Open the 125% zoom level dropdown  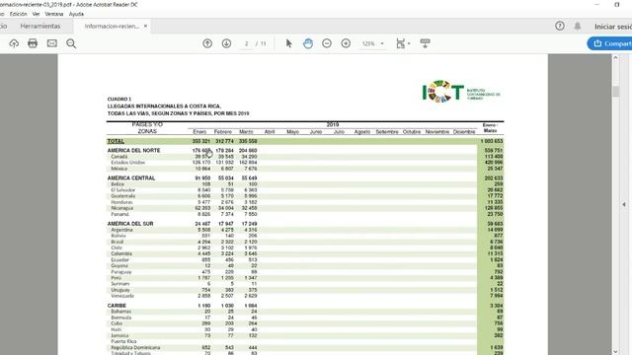[372, 43]
